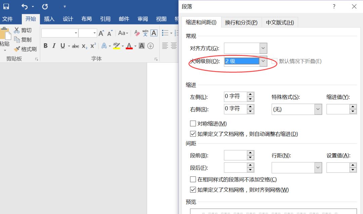Open the 邮件 ribbon tab
Viewport: 363px width, 214px height.
[x=124, y=19]
